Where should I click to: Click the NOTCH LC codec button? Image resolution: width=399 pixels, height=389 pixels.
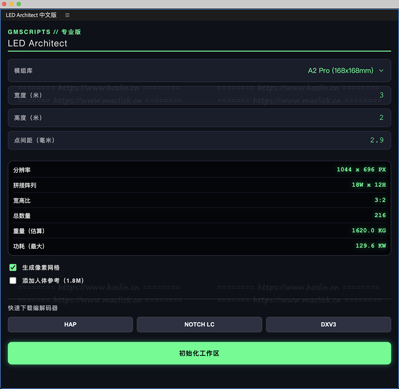click(x=199, y=324)
